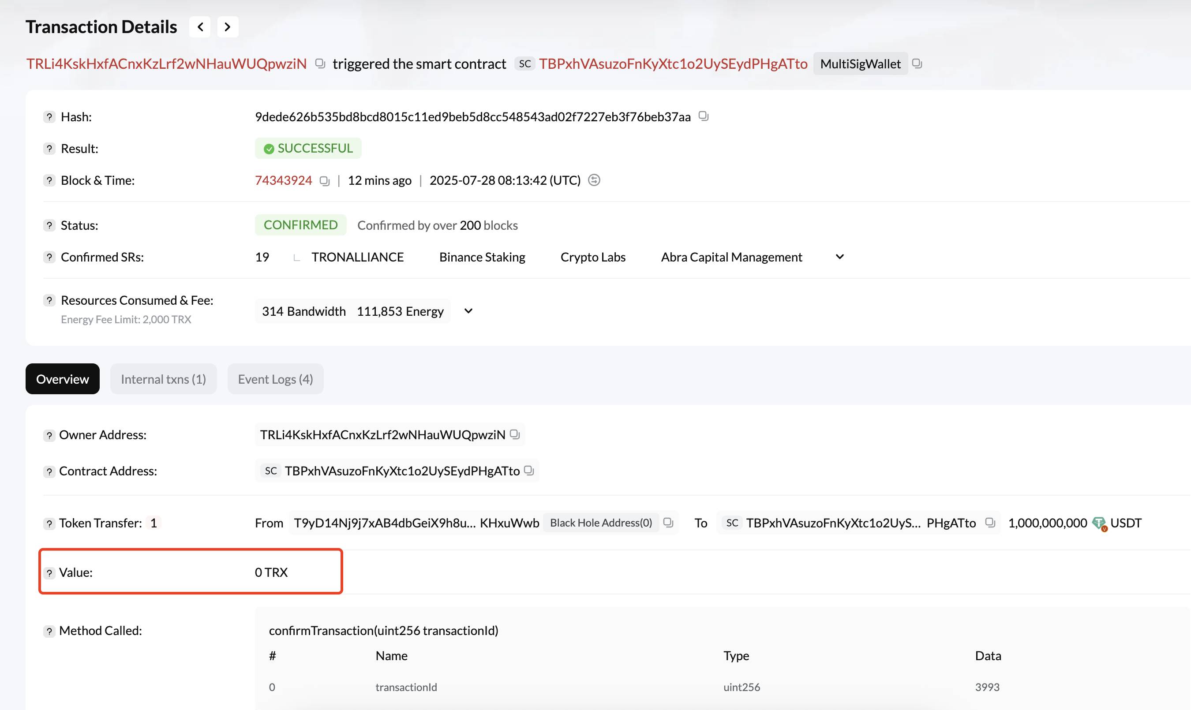Copy the Black Hole Address

pyautogui.click(x=668, y=523)
